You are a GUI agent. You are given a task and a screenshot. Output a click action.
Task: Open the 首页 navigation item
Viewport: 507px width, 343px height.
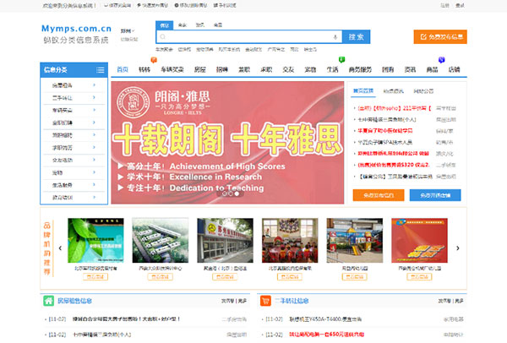tap(123, 69)
